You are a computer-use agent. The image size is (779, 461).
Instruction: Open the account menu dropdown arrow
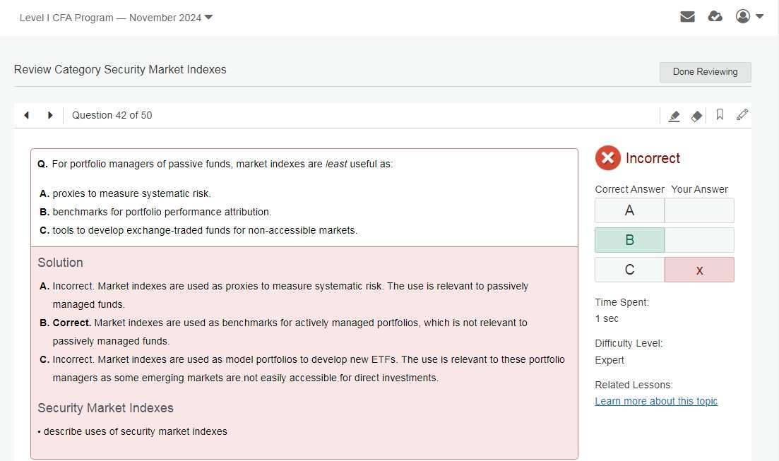point(760,16)
